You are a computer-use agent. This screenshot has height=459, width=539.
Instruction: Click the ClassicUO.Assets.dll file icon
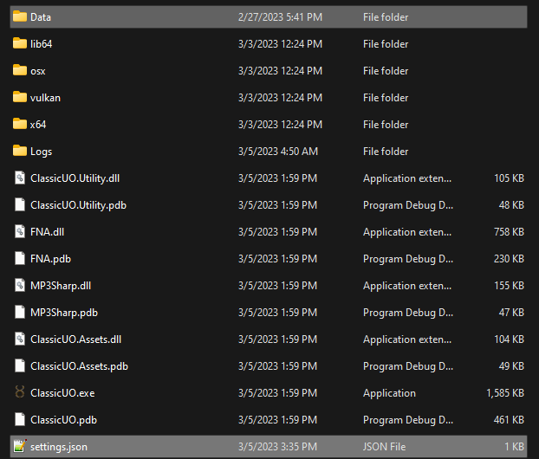(x=20, y=339)
